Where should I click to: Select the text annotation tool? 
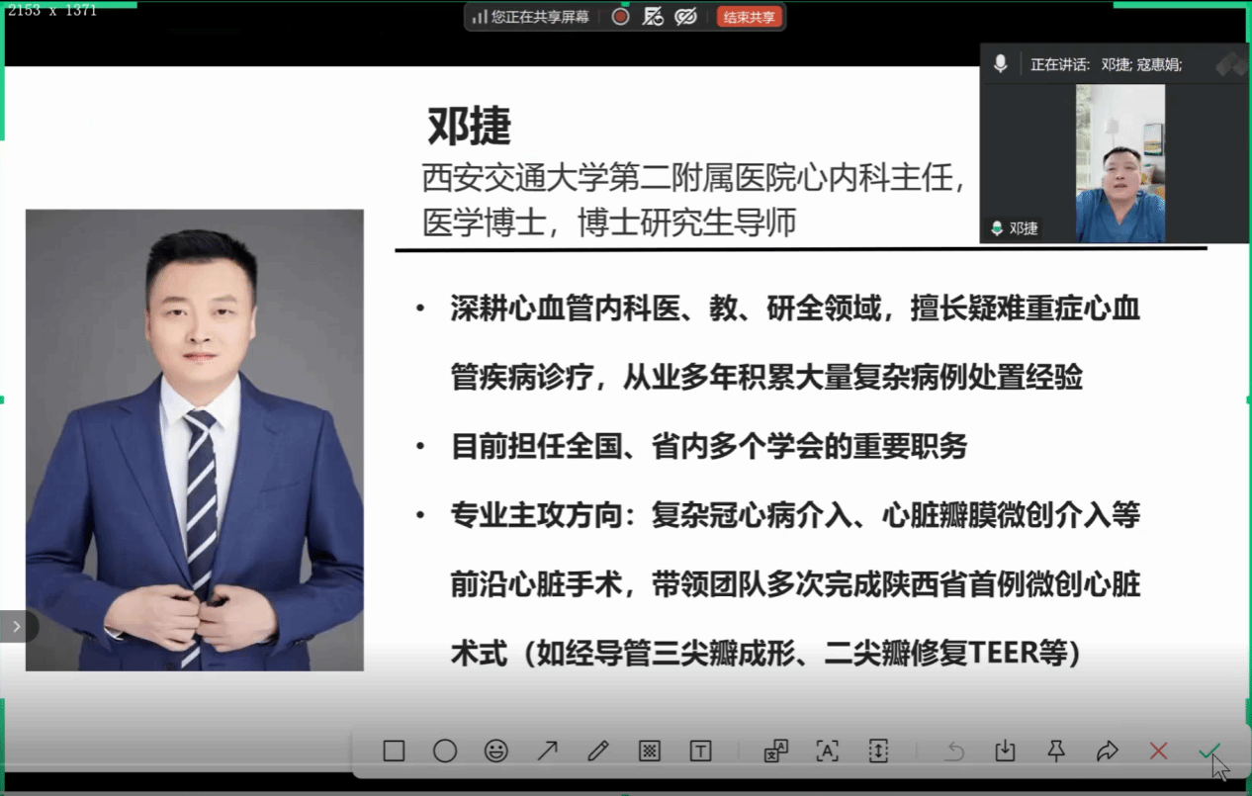700,752
